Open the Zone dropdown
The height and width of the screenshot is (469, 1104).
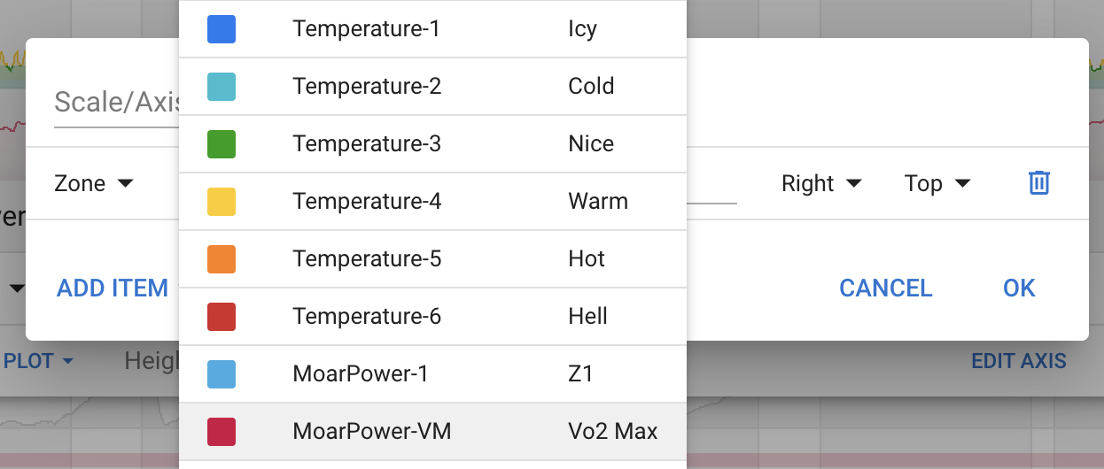click(93, 183)
